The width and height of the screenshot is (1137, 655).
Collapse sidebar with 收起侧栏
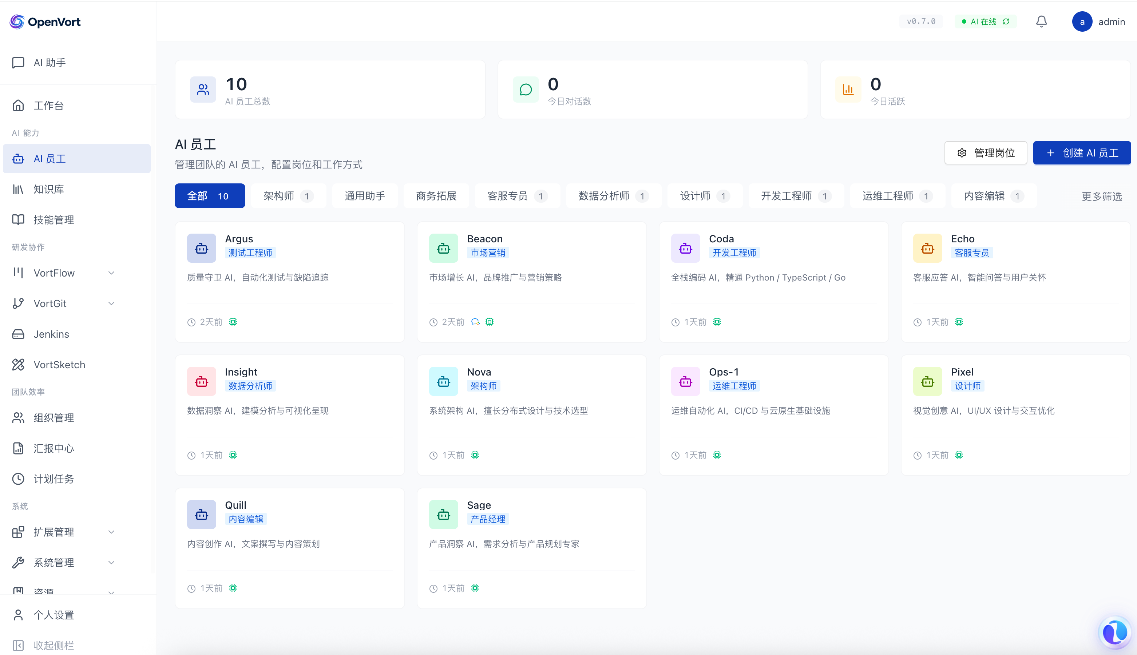coord(53,645)
